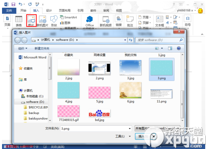Insert a Text Box (文本框)
Image resolution: width=206 pixels, height=149 pixels.
(160, 21)
